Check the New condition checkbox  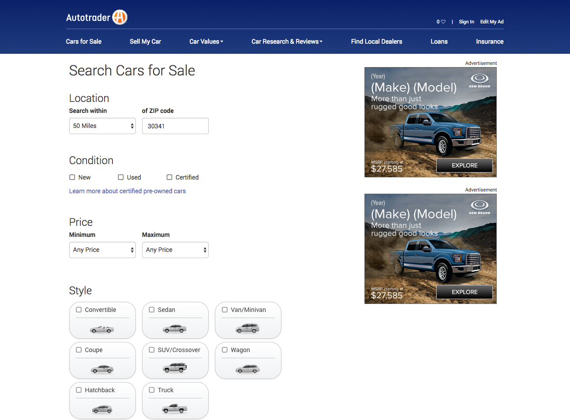click(72, 177)
